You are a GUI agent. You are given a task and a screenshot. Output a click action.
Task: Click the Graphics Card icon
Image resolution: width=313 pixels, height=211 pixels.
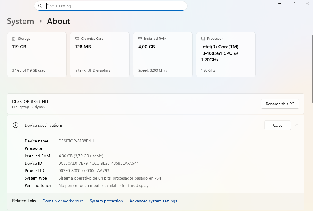point(77,39)
